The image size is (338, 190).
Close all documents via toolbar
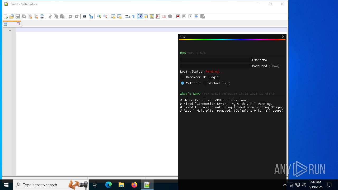click(36, 16)
